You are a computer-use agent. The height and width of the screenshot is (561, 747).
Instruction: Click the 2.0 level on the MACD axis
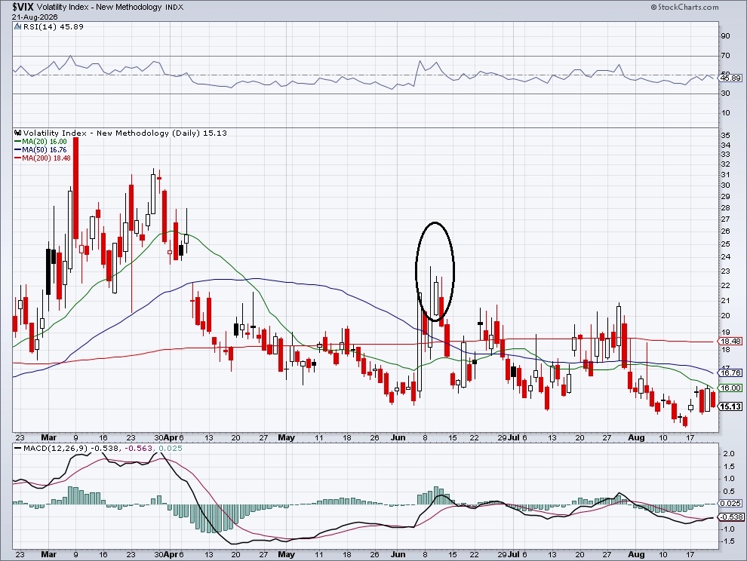coord(728,454)
